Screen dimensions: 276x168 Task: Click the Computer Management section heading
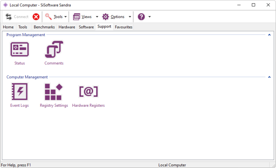point(27,77)
